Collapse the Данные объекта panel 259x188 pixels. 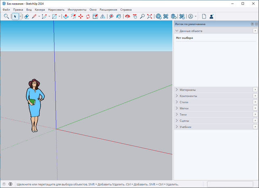pos(177,31)
